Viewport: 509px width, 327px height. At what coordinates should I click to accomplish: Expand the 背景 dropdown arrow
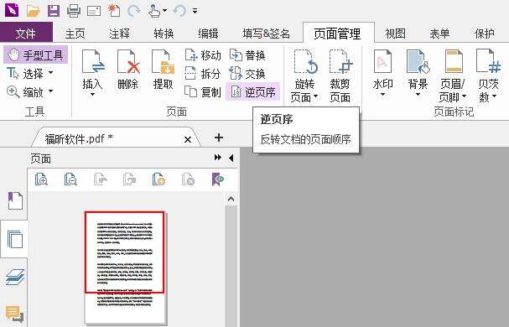coord(418,95)
